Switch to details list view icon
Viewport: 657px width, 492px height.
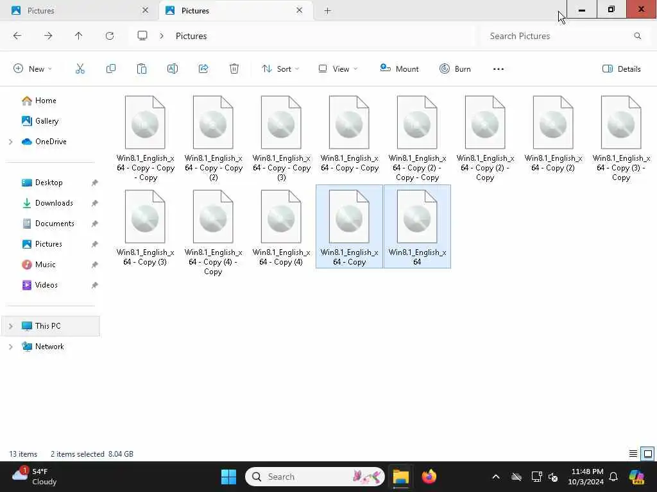[633, 454]
